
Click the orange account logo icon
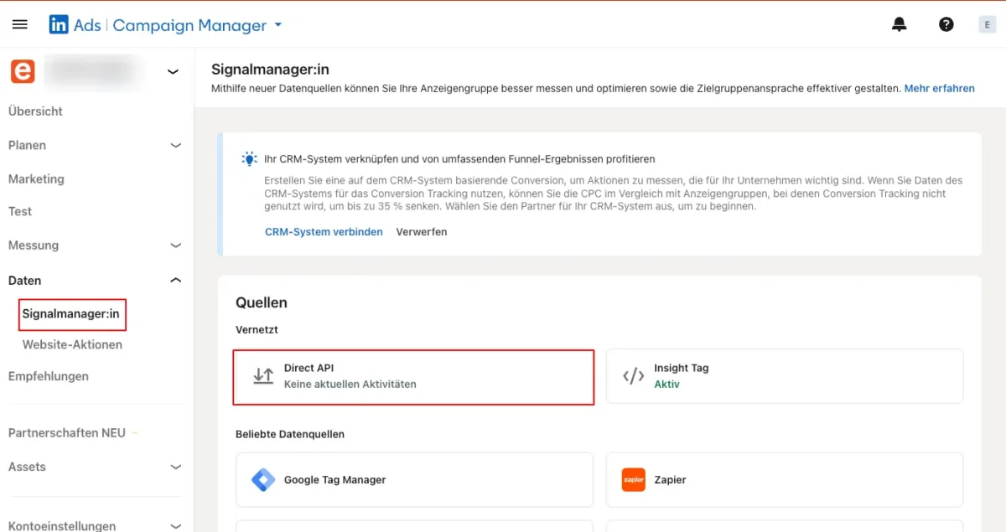[23, 72]
